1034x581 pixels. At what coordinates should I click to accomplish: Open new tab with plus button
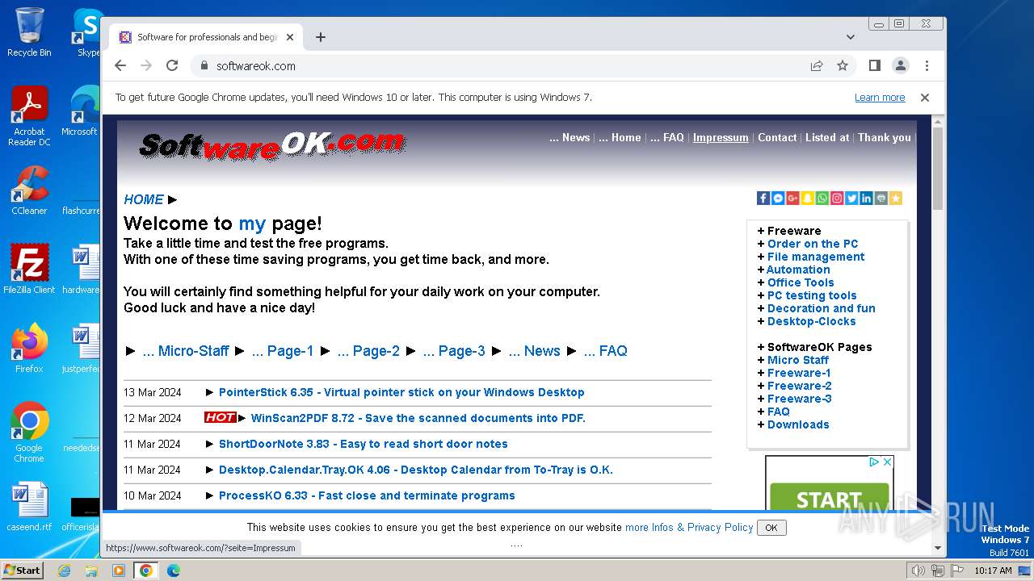click(321, 37)
